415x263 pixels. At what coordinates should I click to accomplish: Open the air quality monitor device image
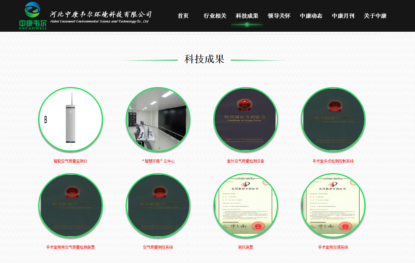point(71,119)
